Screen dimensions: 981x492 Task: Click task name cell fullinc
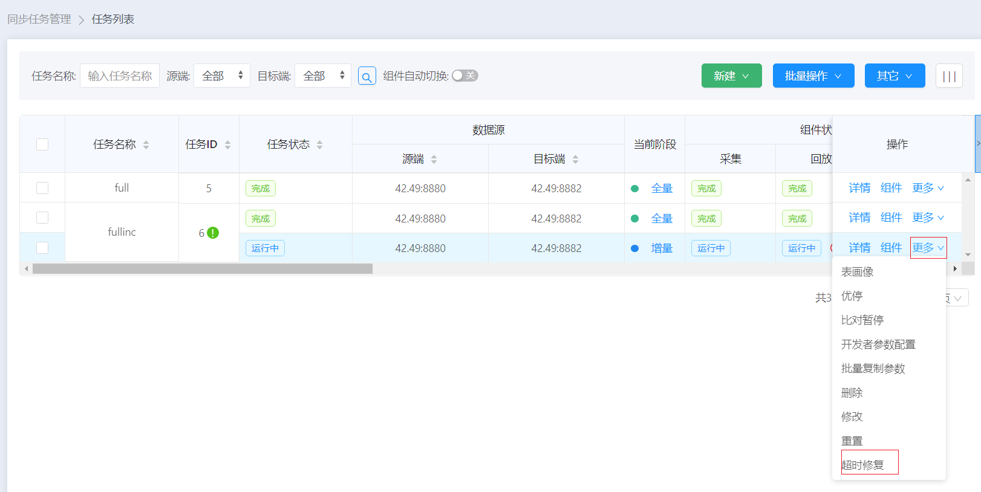[x=122, y=232]
